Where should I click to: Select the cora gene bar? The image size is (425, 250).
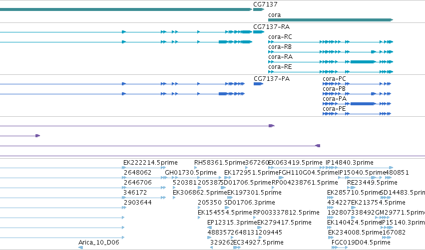(x=331, y=20)
